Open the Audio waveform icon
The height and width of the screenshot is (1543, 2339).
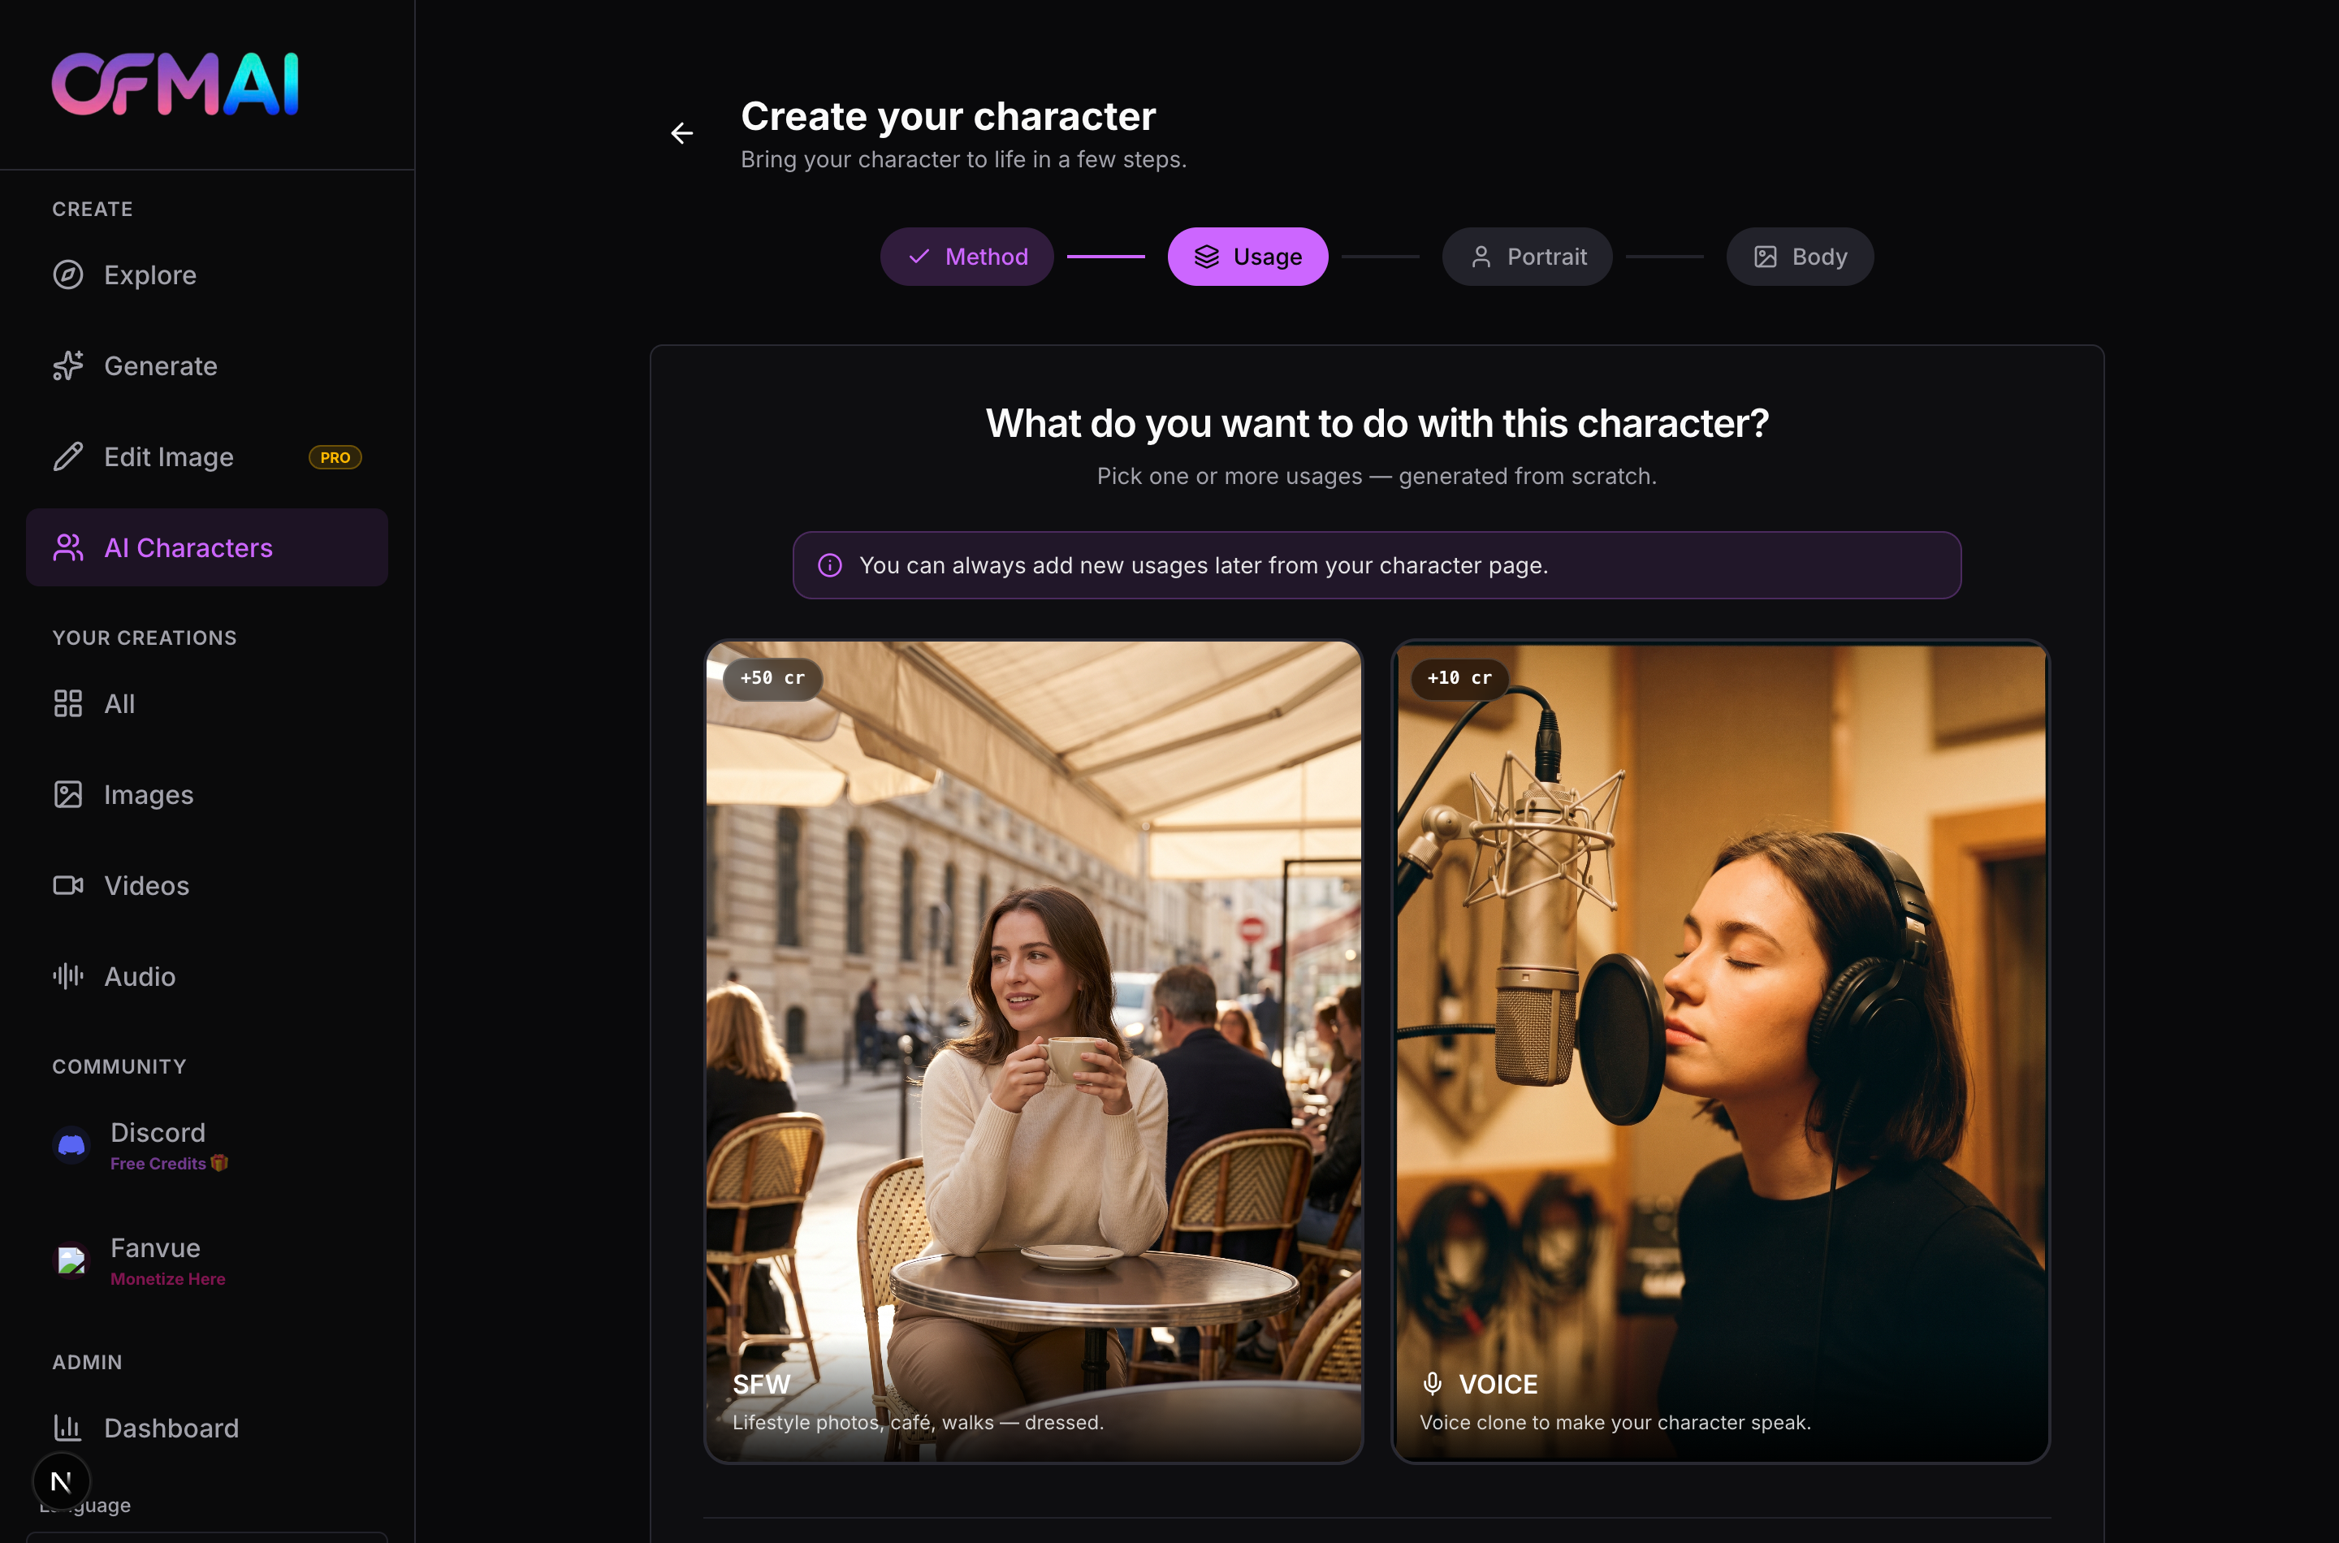[68, 976]
